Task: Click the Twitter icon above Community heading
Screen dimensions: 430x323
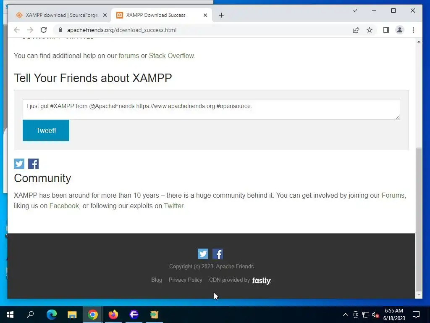Action: (19, 164)
